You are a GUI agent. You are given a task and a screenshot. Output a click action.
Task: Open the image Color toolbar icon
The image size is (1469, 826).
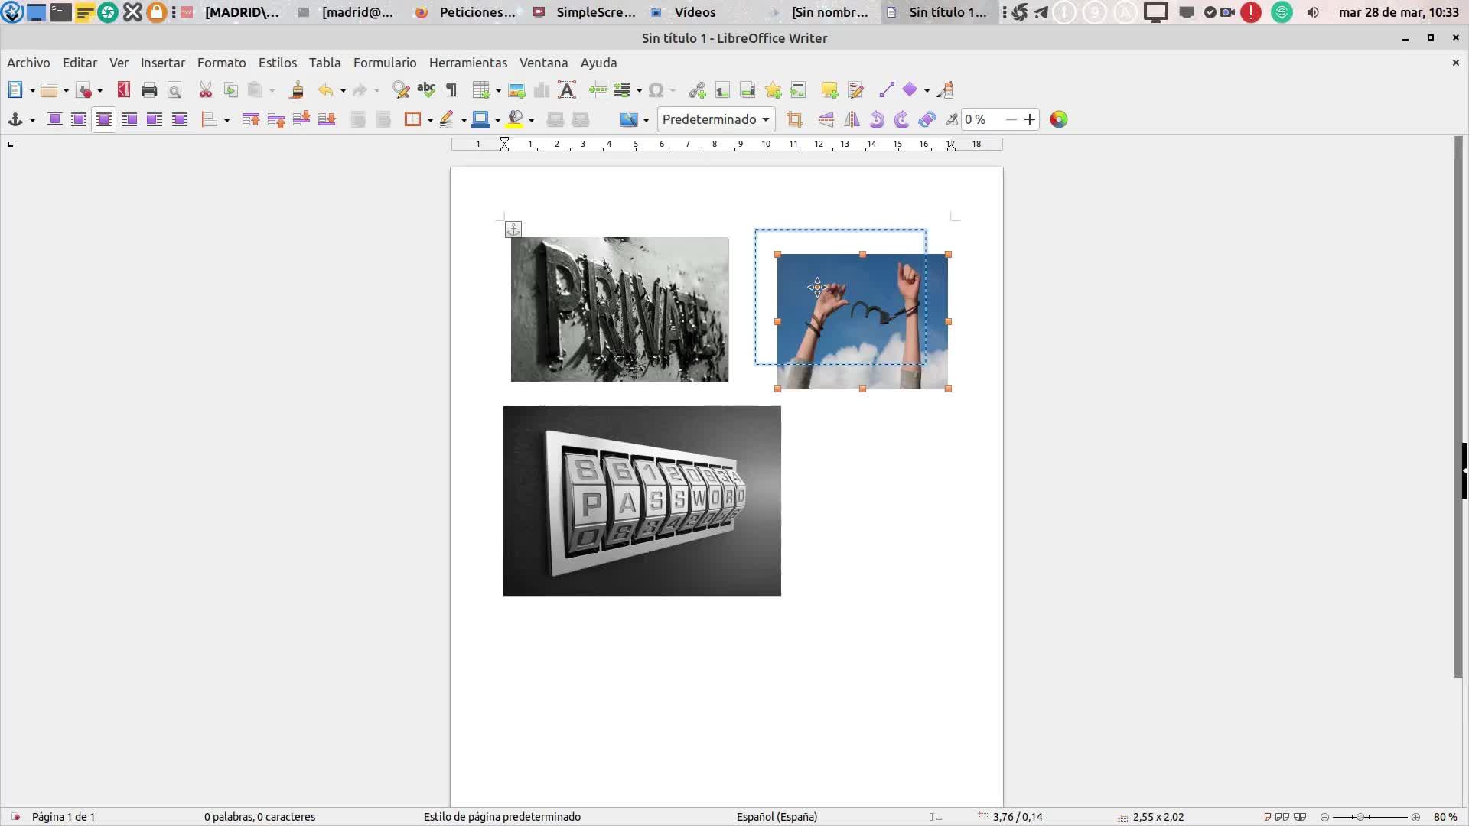click(1058, 119)
